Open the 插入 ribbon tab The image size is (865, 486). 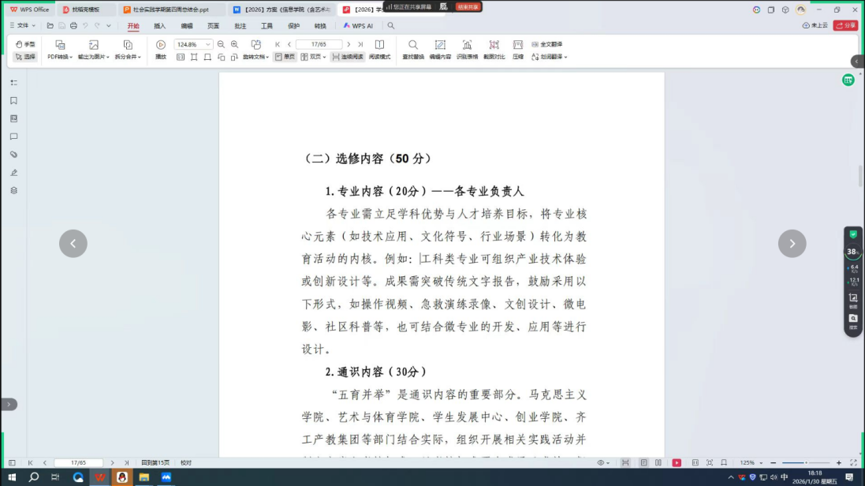(x=160, y=26)
